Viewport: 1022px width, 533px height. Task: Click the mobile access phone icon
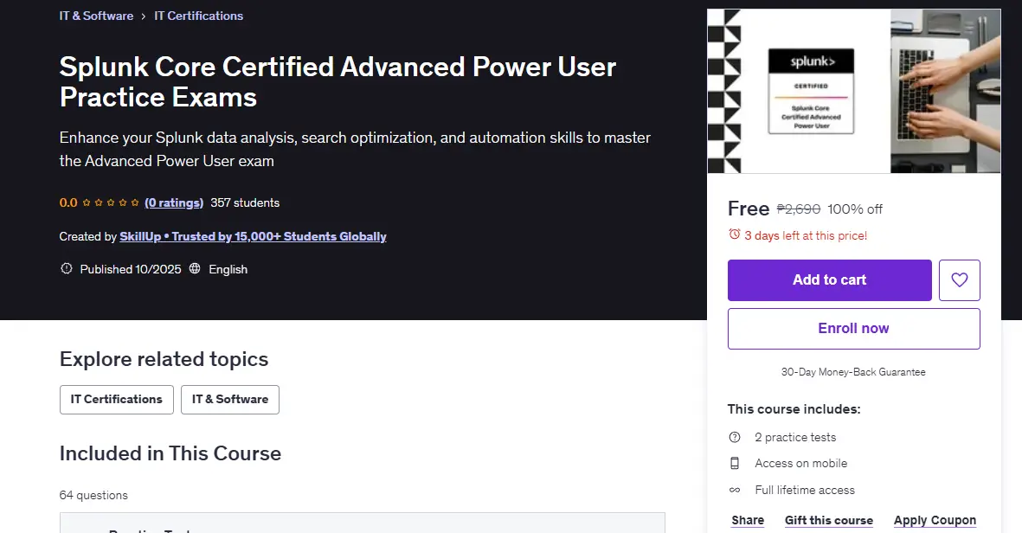pos(735,463)
